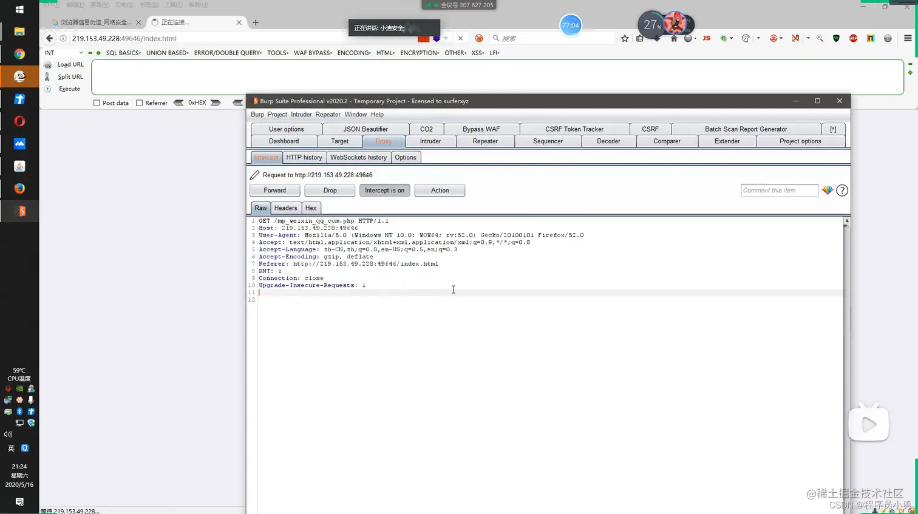Click the site info icon in address bar
This screenshot has width=918, height=514.
63,38
